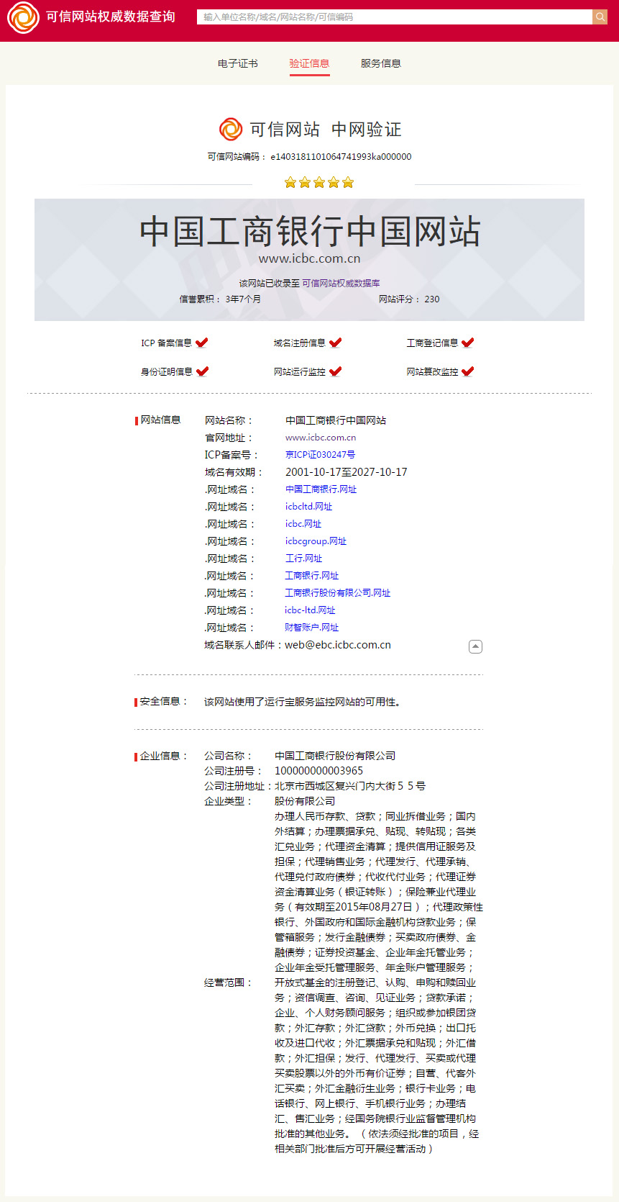Select the 验证信息 tab
The width and height of the screenshot is (619, 1202).
(x=309, y=63)
